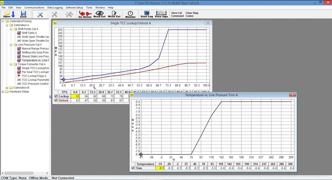Expand the Calibration B tree node
This screenshot has width=332, height=180.
tap(7, 88)
